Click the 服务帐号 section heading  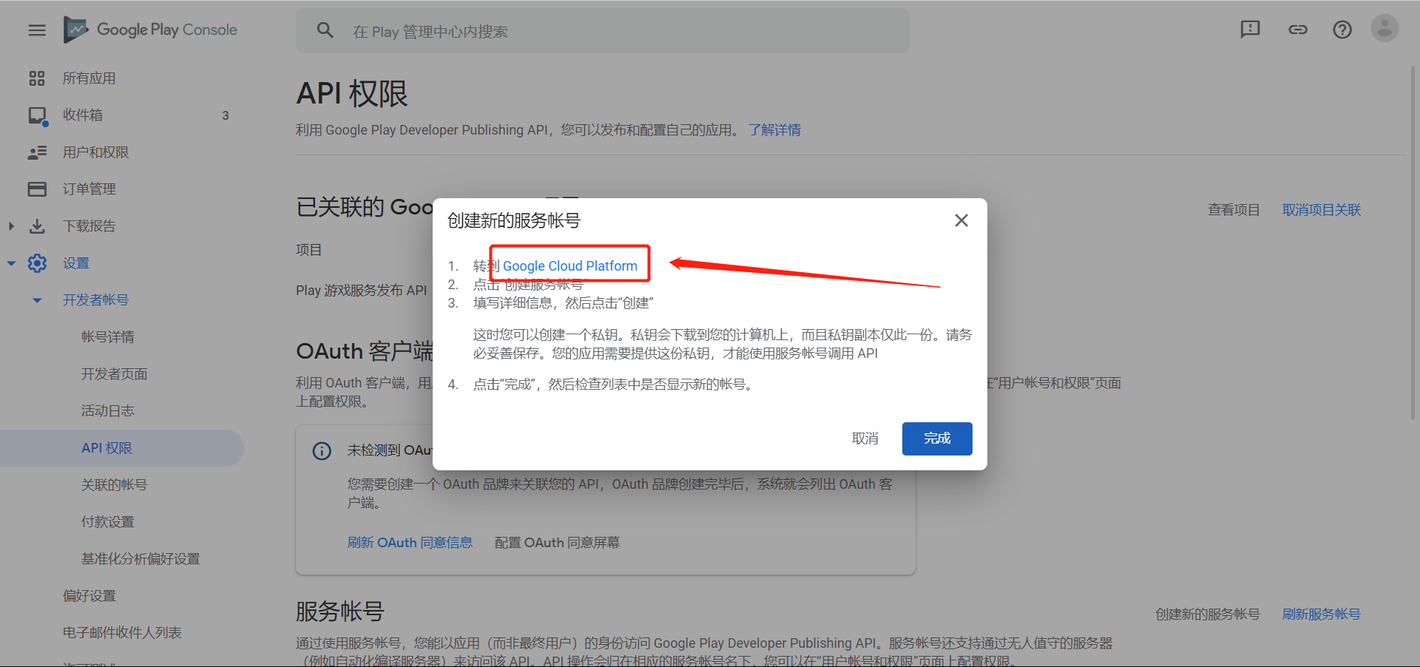[340, 612]
